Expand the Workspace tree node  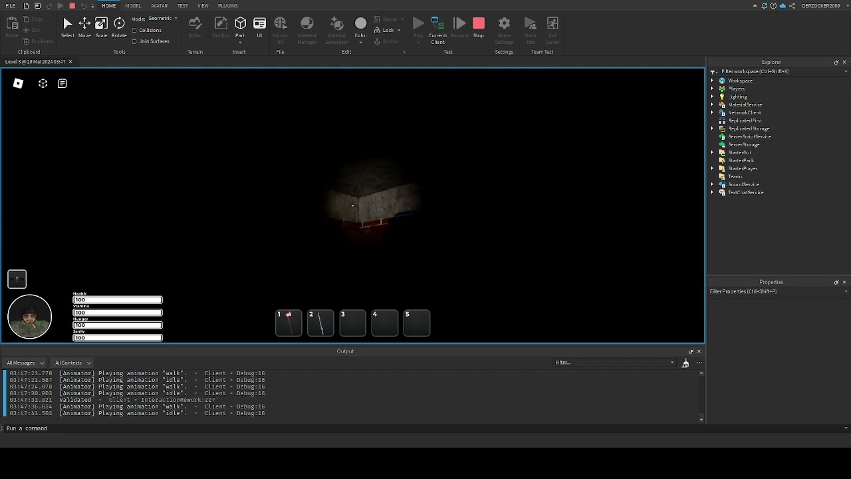pos(712,80)
